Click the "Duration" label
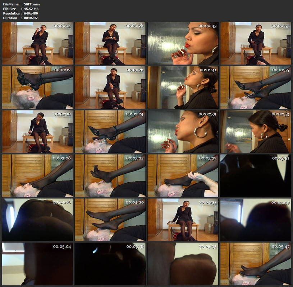The width and height of the screenshot is (293, 287). coord(10,18)
